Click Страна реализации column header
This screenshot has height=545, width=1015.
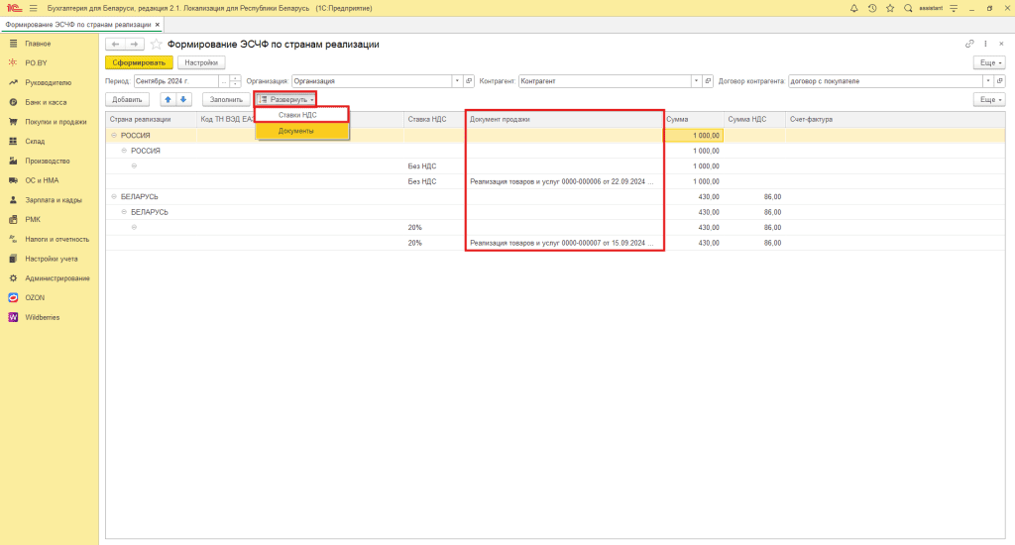(152, 120)
